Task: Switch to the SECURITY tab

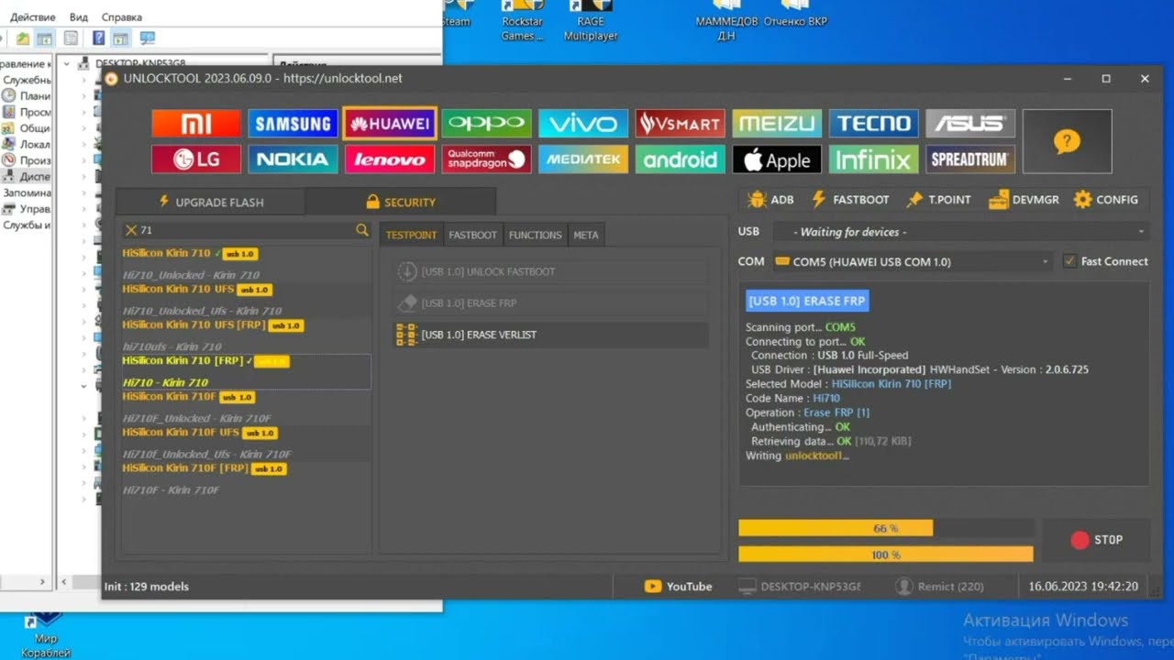Action: click(400, 202)
